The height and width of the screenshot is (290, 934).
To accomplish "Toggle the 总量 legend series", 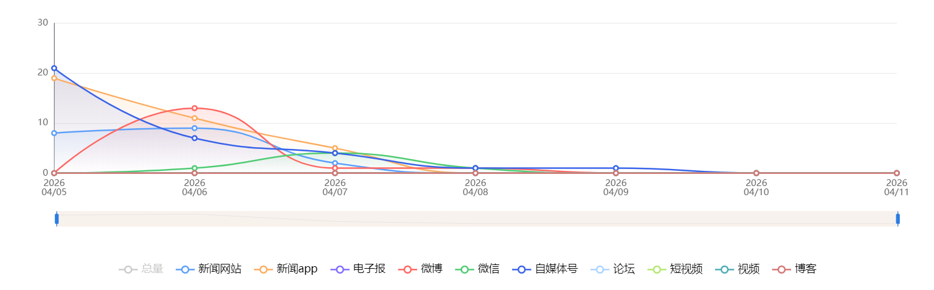I will coord(141,269).
